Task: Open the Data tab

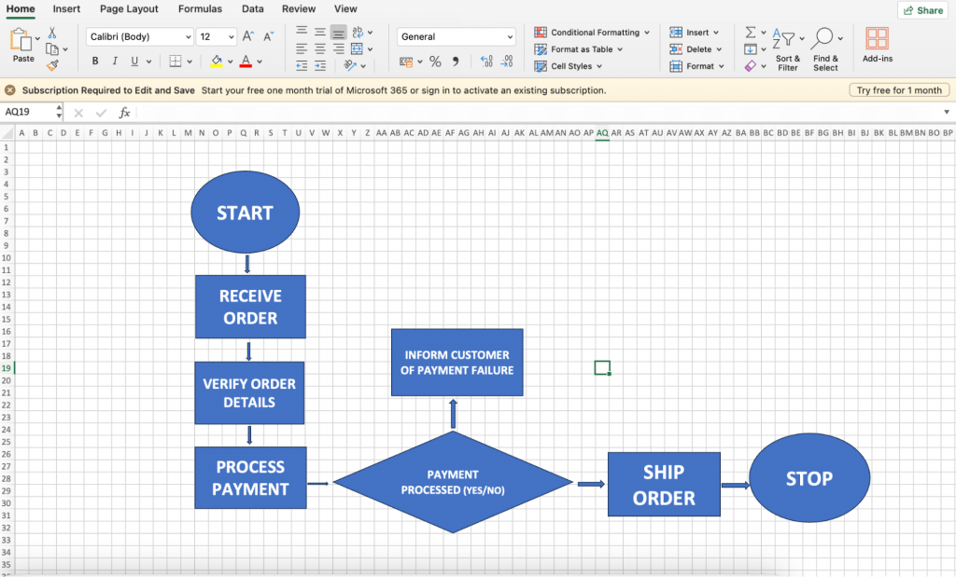Action: pyautogui.click(x=252, y=9)
